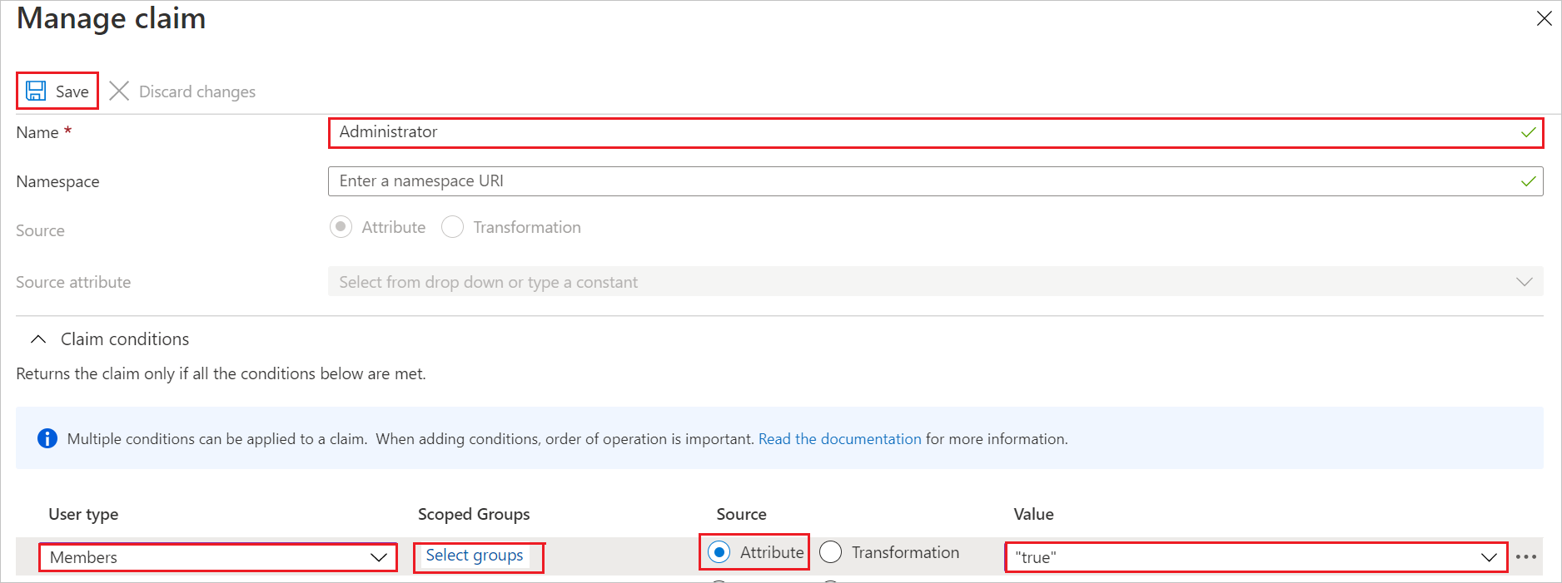Click the Scoped Groups column header

point(474,514)
